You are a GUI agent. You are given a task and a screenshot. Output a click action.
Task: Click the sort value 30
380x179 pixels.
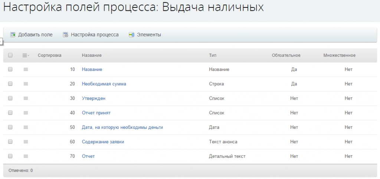click(x=72, y=98)
